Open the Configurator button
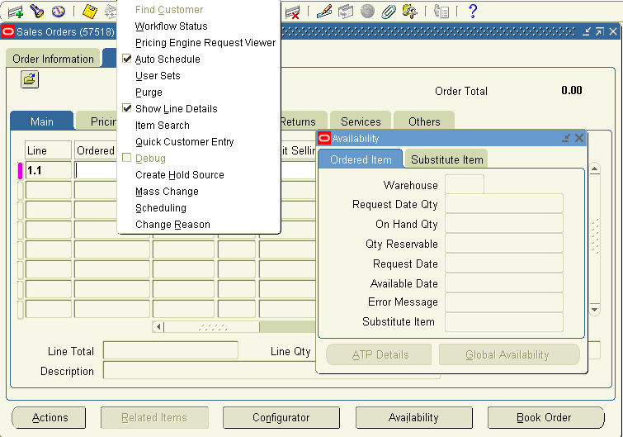The height and width of the screenshot is (437, 623). (281, 417)
